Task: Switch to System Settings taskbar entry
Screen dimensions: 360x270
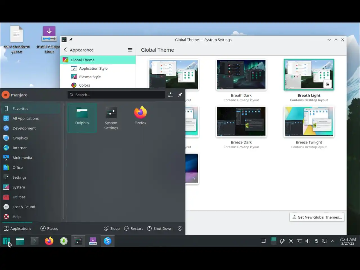Action: pyautogui.click(x=78, y=241)
